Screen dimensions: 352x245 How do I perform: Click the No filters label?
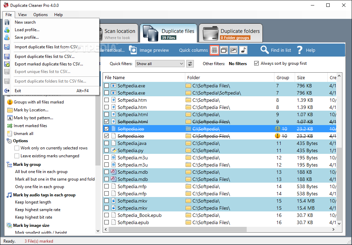click(238, 64)
